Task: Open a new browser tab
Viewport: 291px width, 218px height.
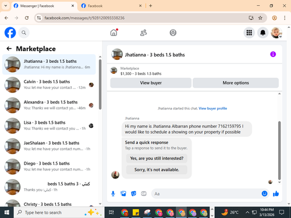Action: coord(151,6)
